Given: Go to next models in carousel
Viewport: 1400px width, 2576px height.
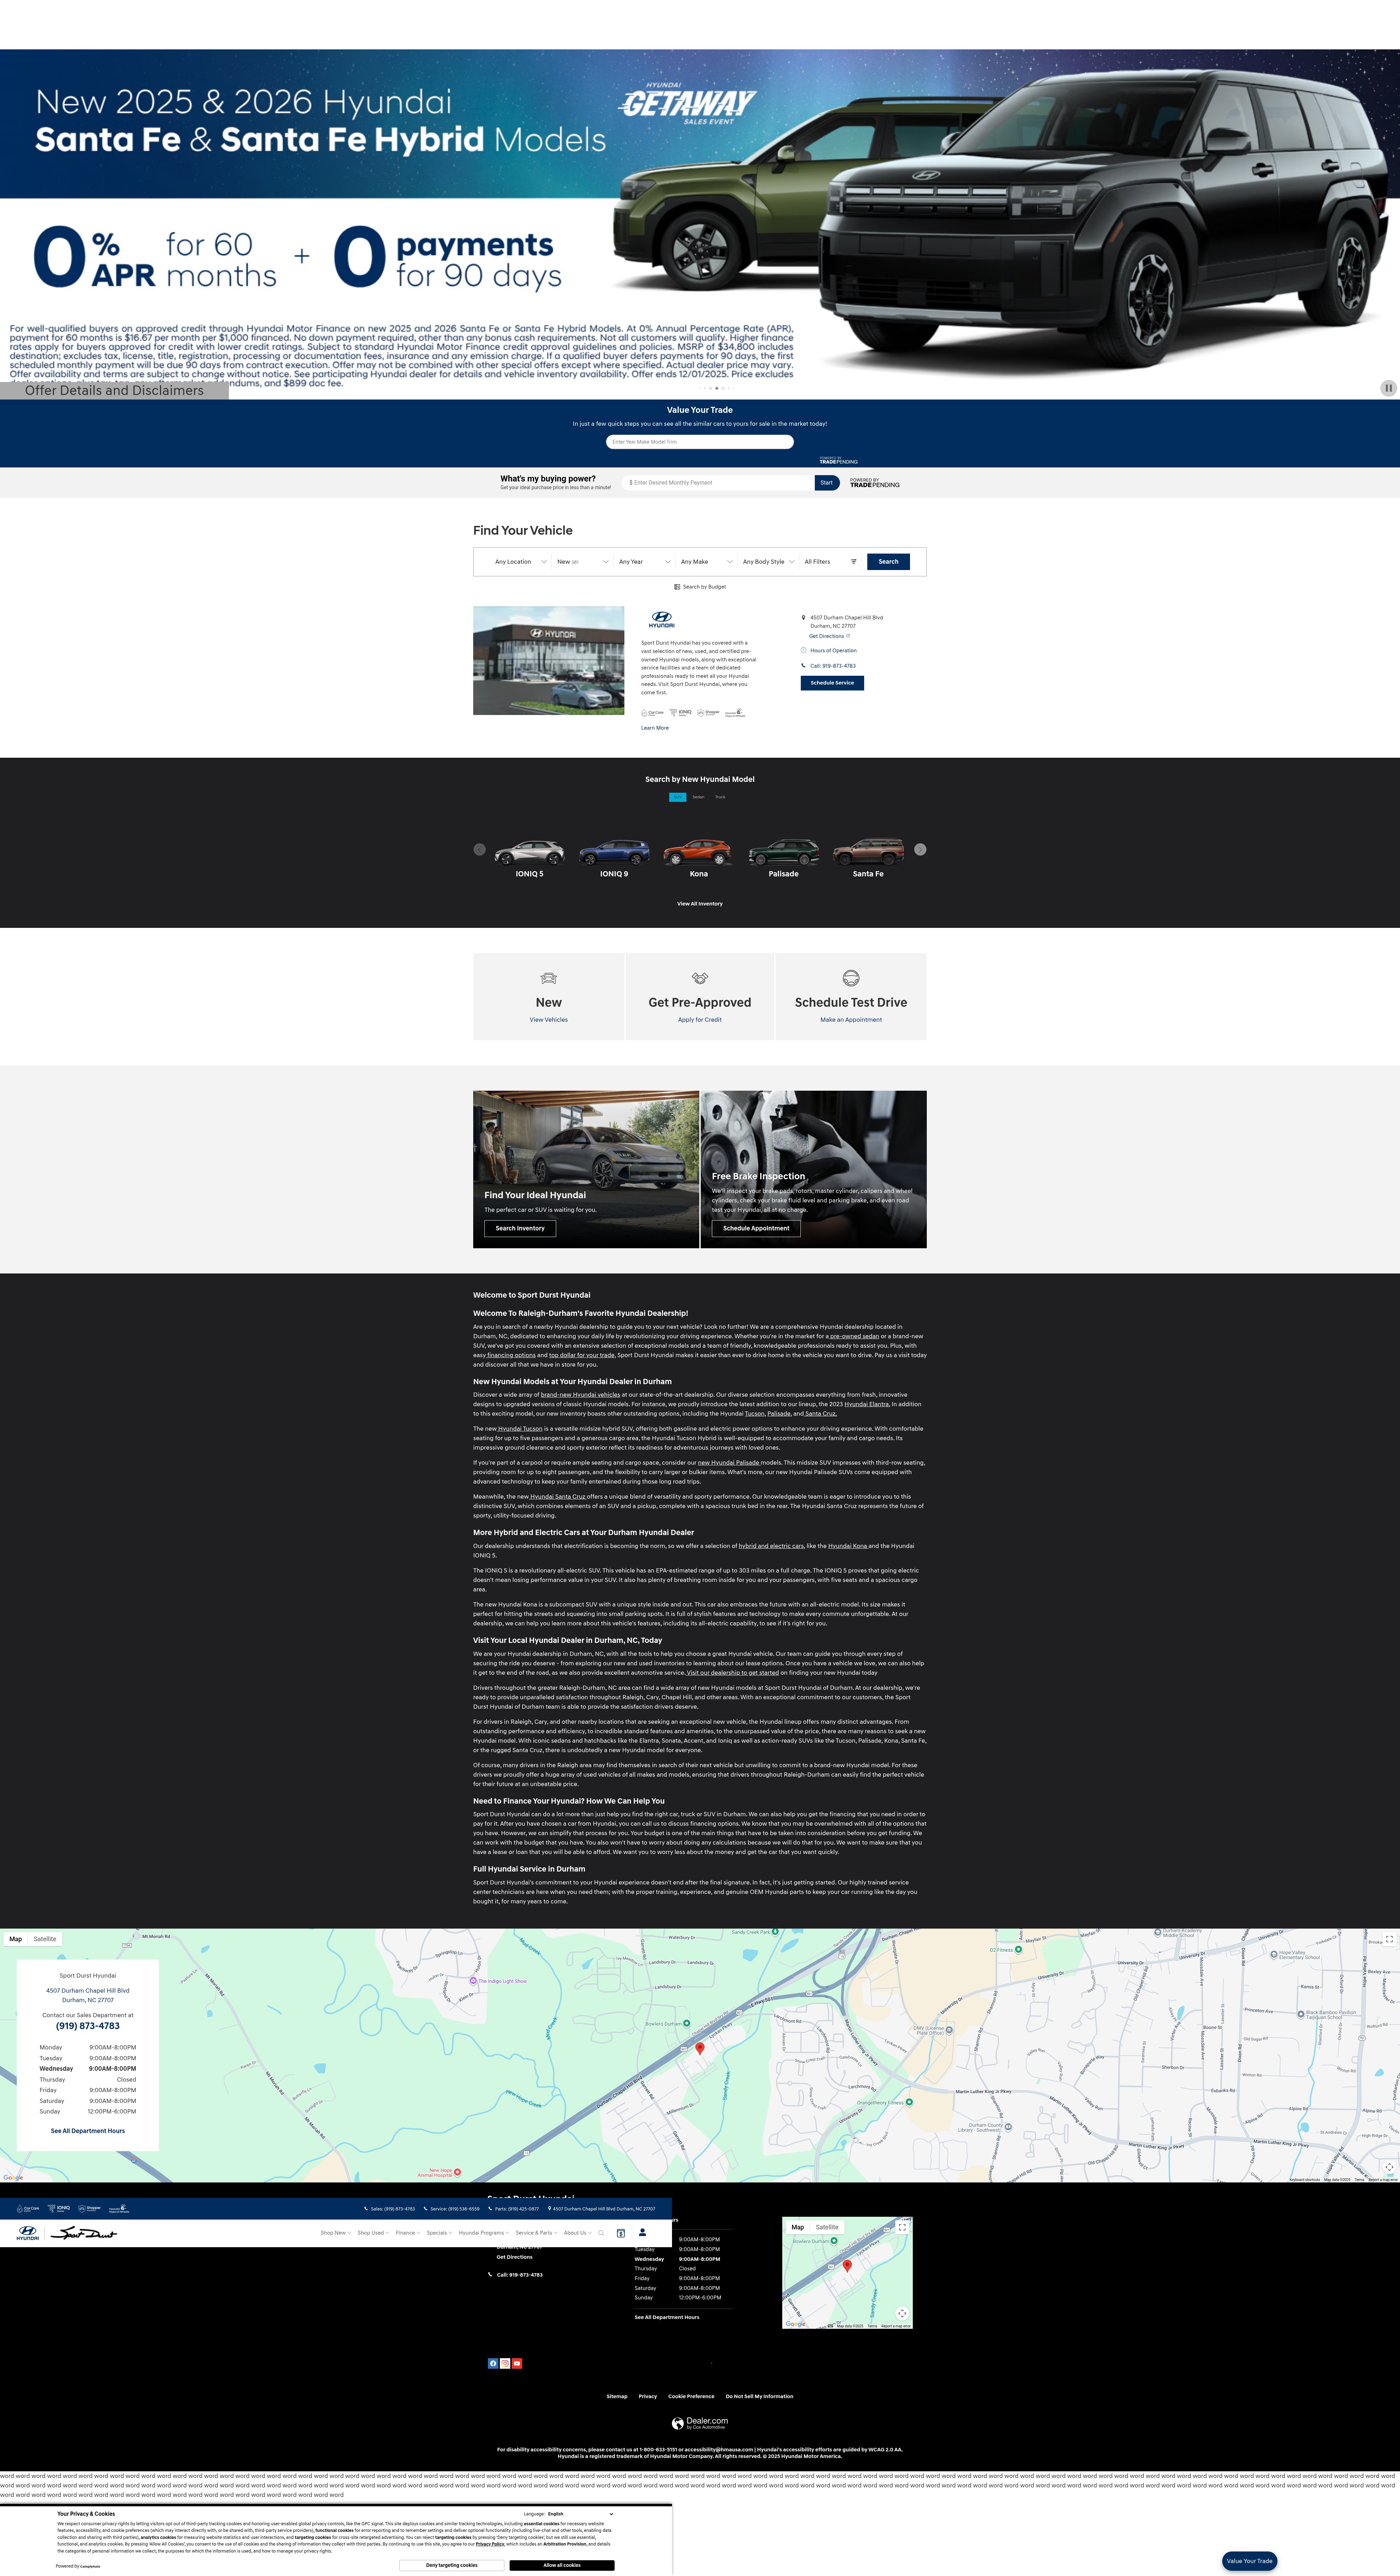Looking at the screenshot, I should 920,850.
